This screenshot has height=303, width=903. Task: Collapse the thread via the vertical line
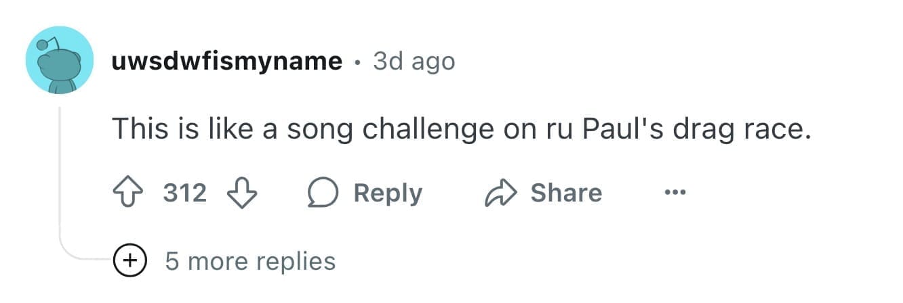click(60, 176)
